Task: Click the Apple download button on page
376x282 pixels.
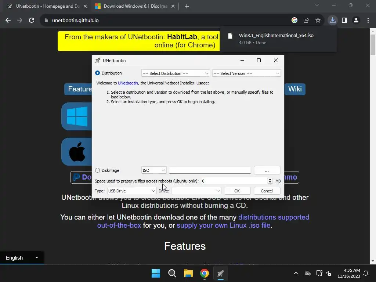Action: [x=77, y=152]
